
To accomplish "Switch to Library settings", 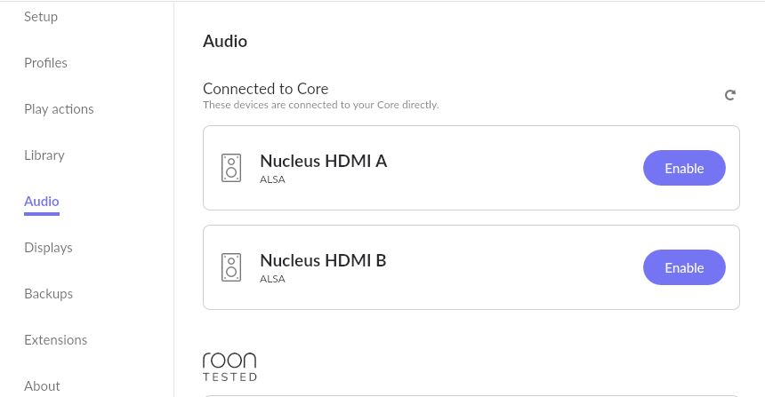I will (44, 155).
